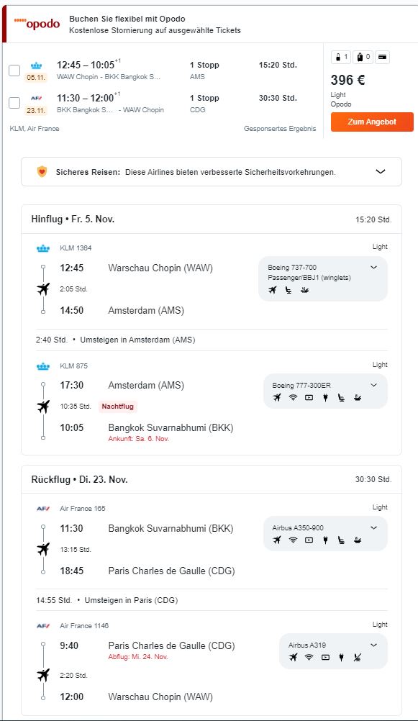The width and height of the screenshot is (418, 721).
Task: Click the carry-on bag icon showing 1
Action: pyautogui.click(x=341, y=57)
